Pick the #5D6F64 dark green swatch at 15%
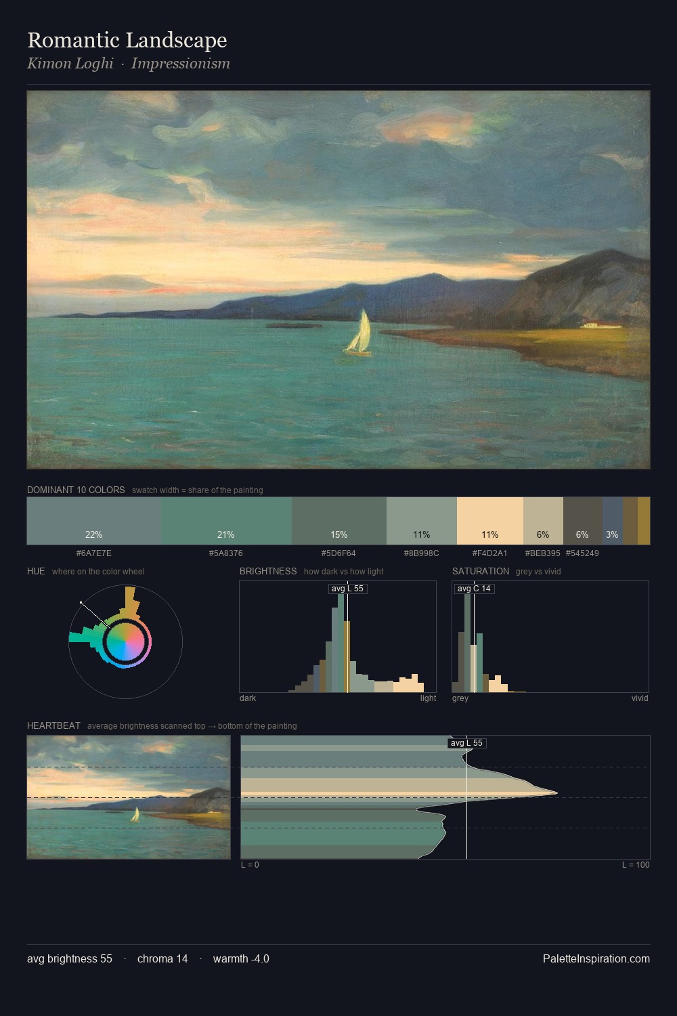 tap(339, 521)
